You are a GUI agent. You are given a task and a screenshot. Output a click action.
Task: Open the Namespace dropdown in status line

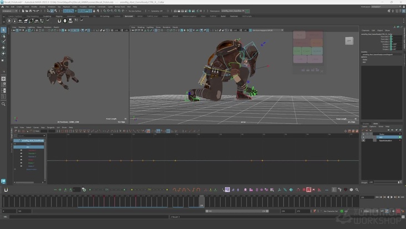pos(233,11)
